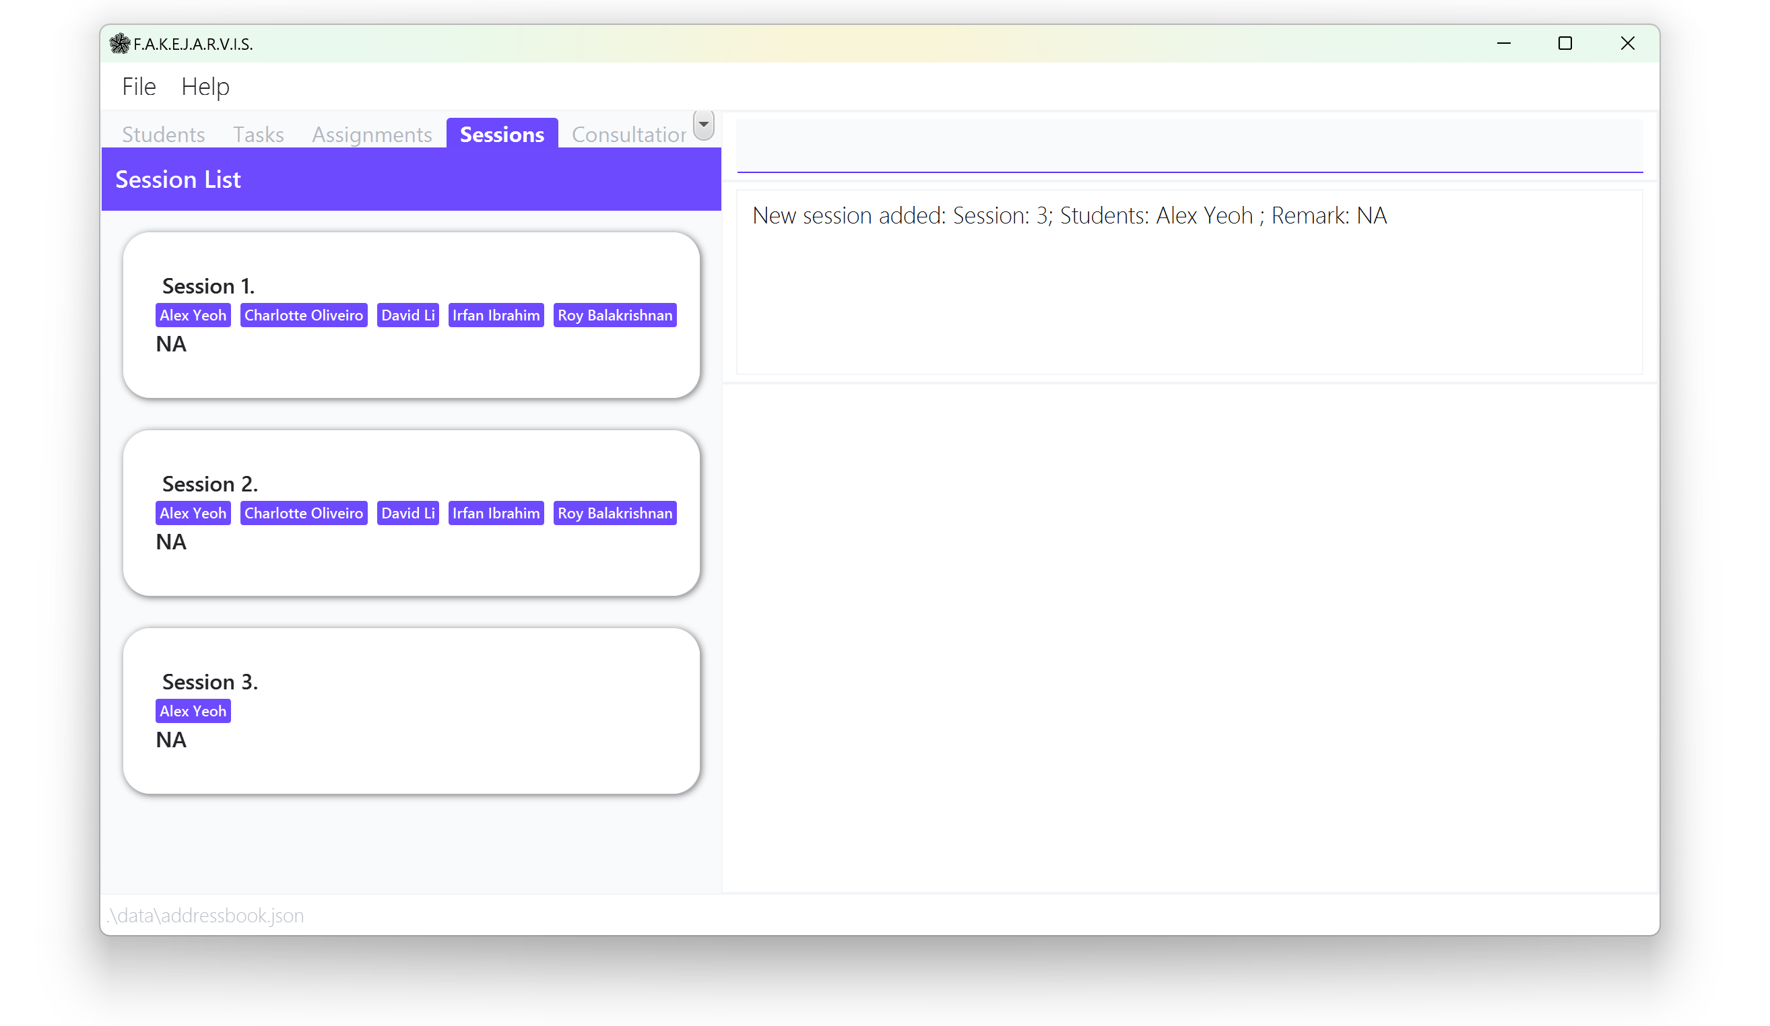Click Irfan Ibrahim tag in Session 2
1770x1026 pixels.
[x=496, y=514]
